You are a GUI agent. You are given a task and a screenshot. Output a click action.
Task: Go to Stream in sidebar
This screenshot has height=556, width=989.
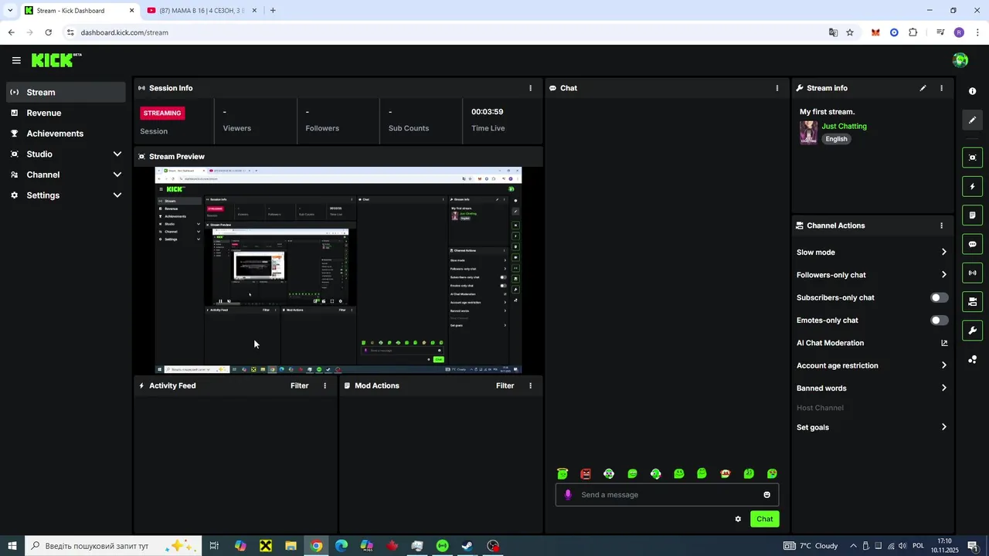tap(66, 92)
